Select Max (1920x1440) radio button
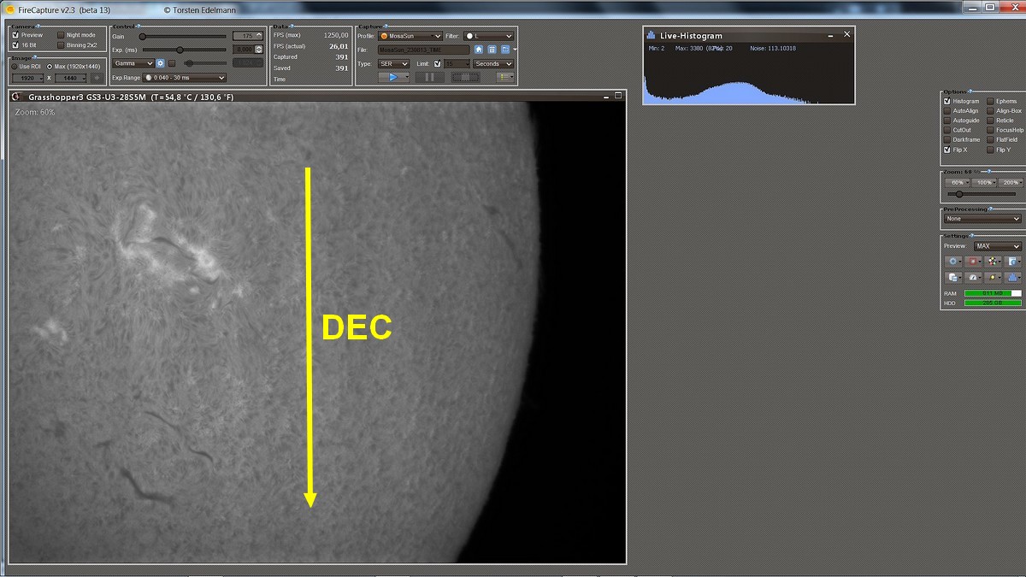The width and height of the screenshot is (1026, 577). tap(50, 66)
